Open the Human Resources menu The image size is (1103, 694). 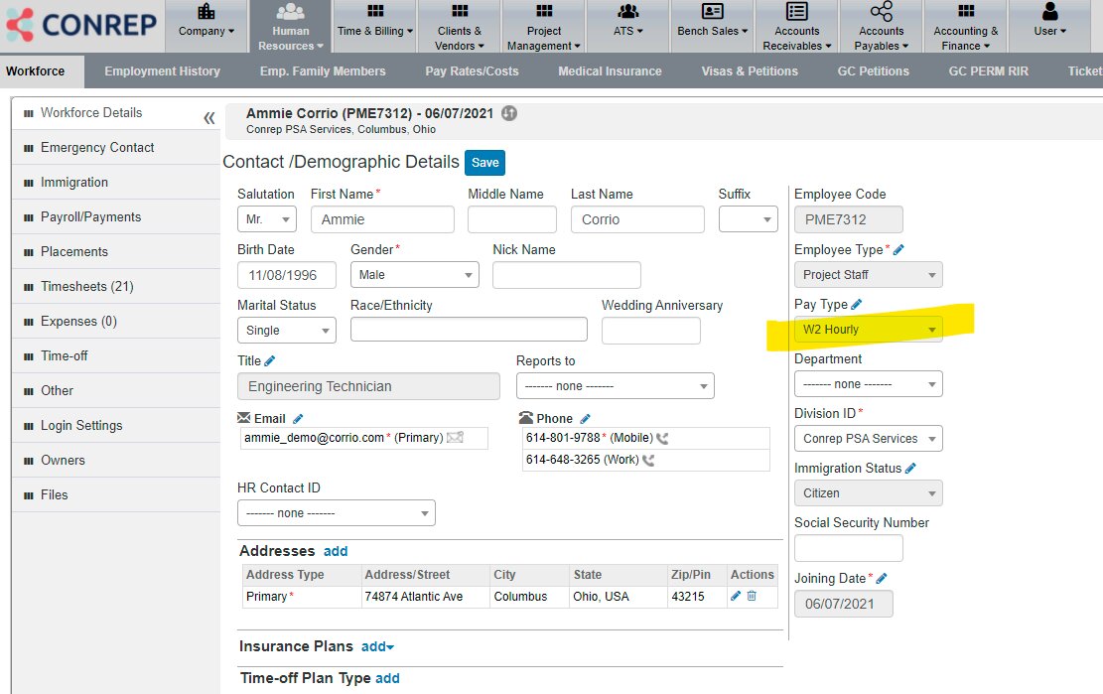coord(291,27)
